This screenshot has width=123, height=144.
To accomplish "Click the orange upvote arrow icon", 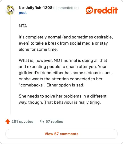I will coord(8,122).
